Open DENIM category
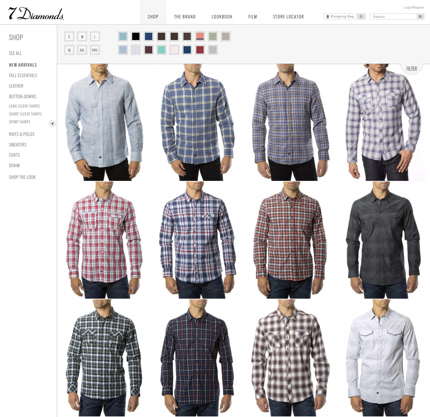Image resolution: width=430 pixels, height=417 pixels. click(14, 165)
